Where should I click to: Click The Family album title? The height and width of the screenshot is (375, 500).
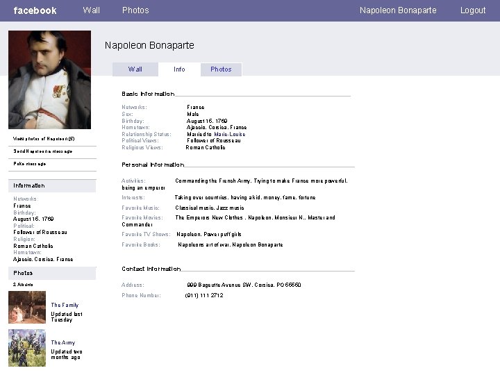pyautogui.click(x=65, y=305)
